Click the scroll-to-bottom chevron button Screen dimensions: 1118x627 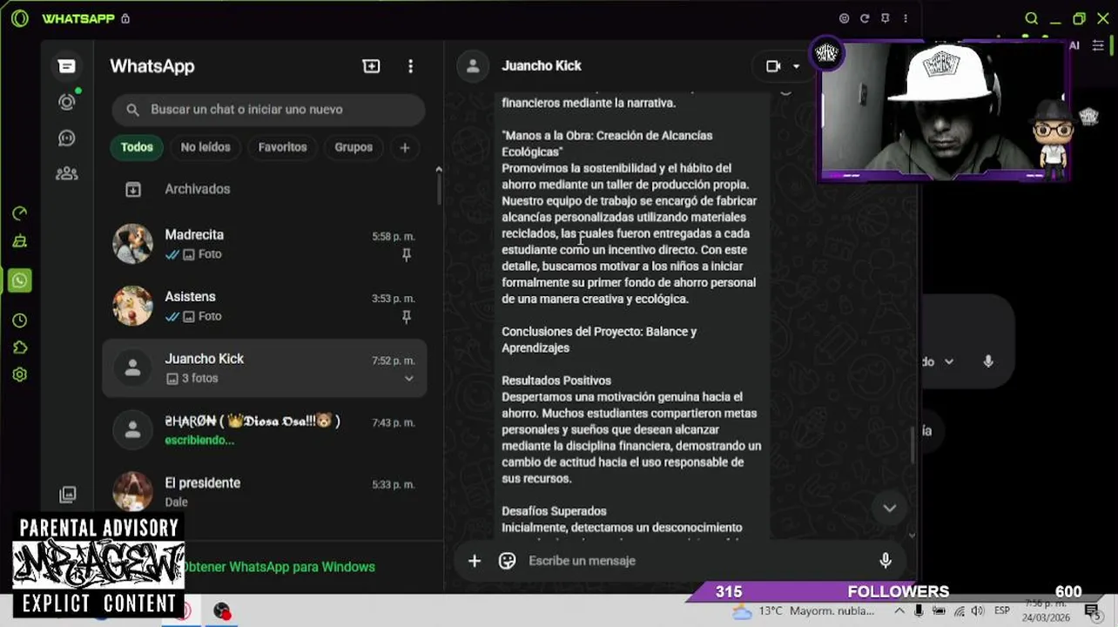pos(889,509)
